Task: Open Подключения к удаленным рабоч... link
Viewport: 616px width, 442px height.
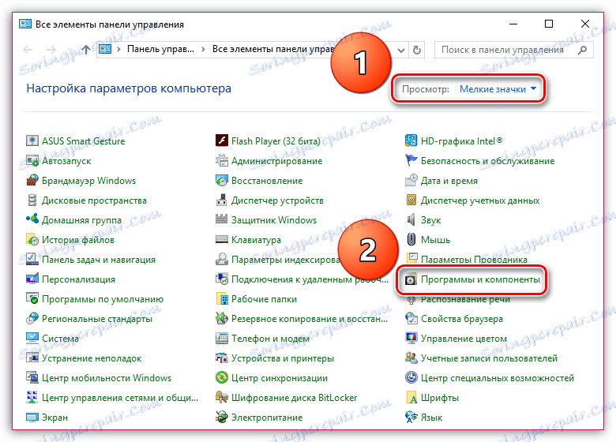Action: tap(310, 279)
